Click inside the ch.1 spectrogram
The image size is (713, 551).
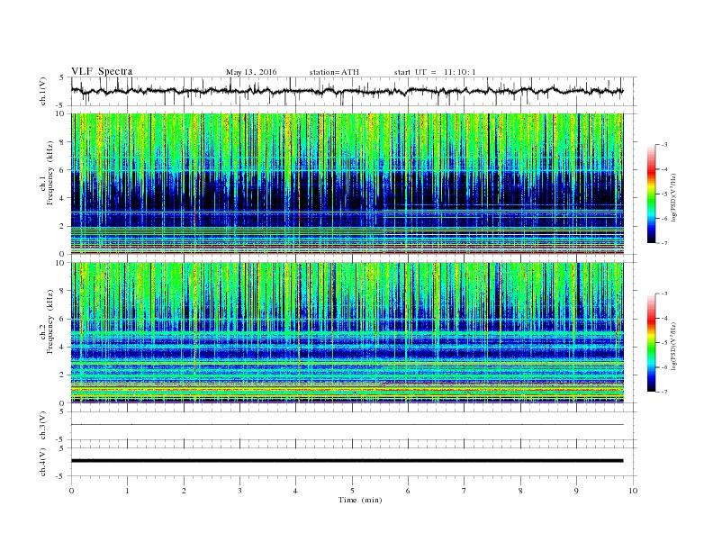click(x=347, y=184)
